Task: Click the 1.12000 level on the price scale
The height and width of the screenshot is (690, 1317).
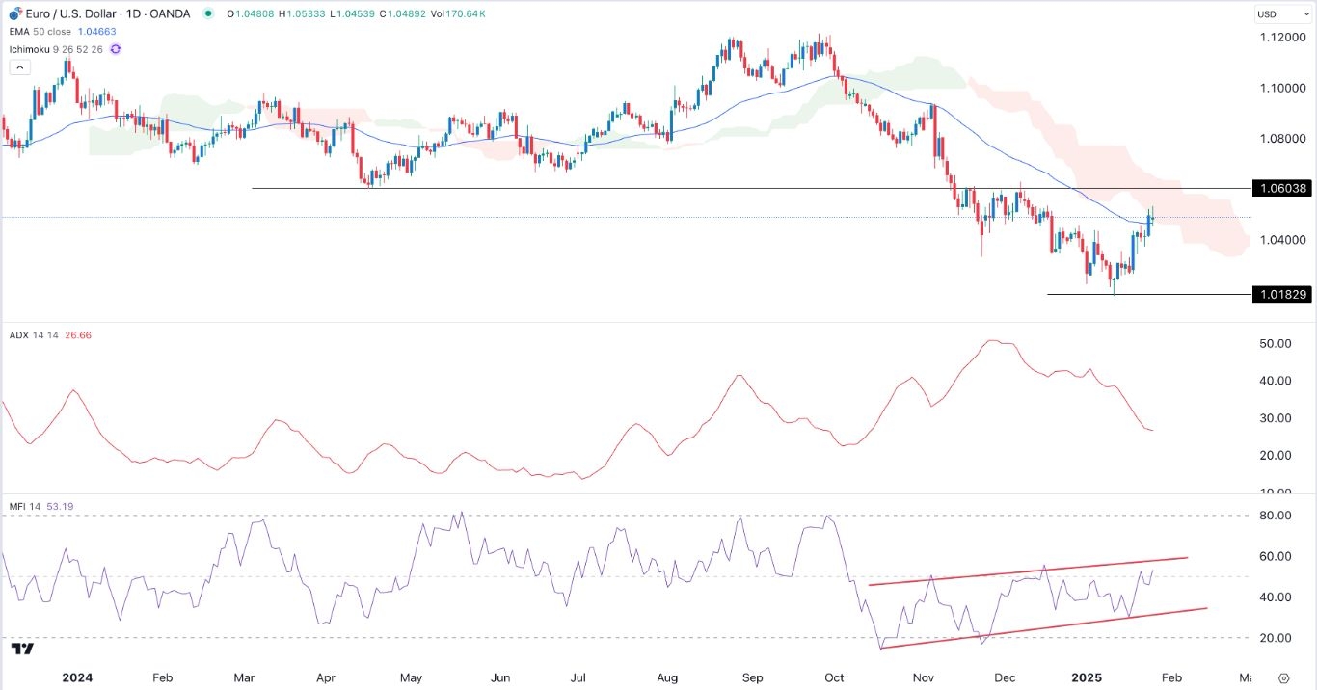Action: click(x=1278, y=37)
